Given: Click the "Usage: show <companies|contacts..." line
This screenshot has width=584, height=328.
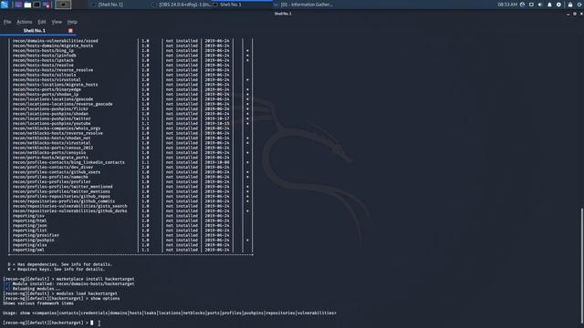Looking at the screenshot, I should pyautogui.click(x=170, y=313).
